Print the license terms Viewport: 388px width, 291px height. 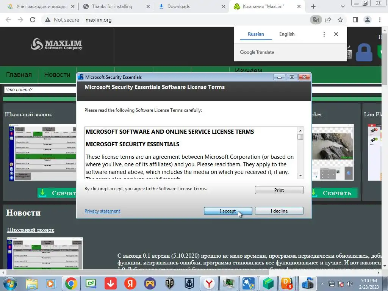pos(279,190)
